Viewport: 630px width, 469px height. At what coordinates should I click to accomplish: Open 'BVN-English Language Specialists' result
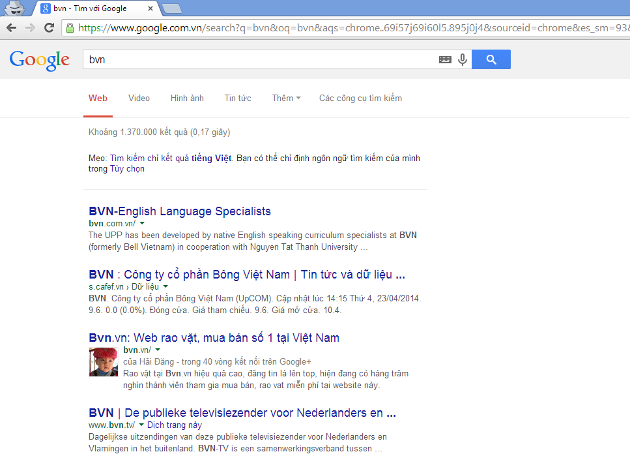click(x=180, y=211)
